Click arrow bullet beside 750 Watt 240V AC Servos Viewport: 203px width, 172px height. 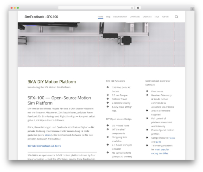[x=108, y=87]
